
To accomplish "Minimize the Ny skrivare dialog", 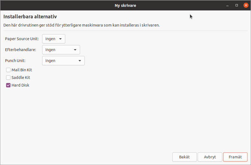I will pyautogui.click(x=228, y=5).
